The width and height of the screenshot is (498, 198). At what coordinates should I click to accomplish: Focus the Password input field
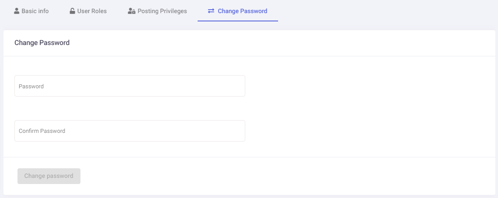(x=130, y=86)
